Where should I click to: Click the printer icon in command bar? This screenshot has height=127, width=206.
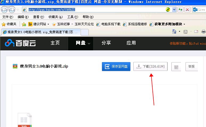204,32
